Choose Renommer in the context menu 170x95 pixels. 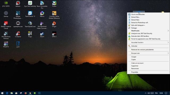pyautogui.click(x=148, y=69)
